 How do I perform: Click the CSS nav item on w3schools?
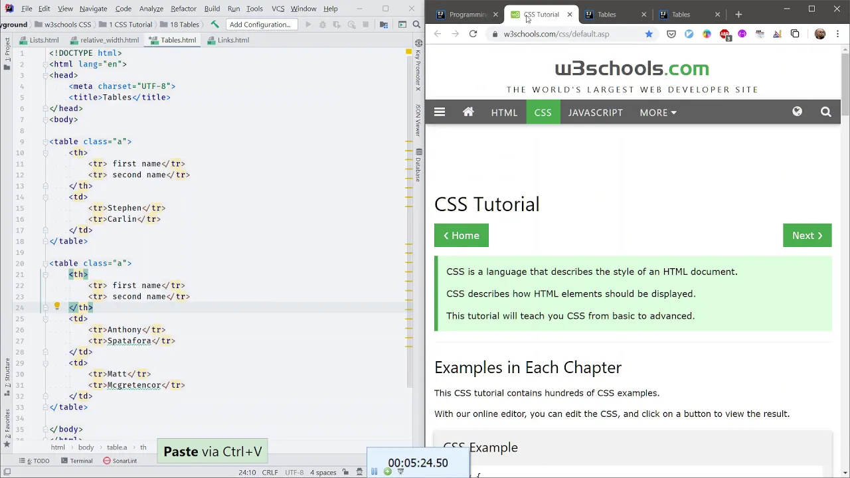(543, 112)
